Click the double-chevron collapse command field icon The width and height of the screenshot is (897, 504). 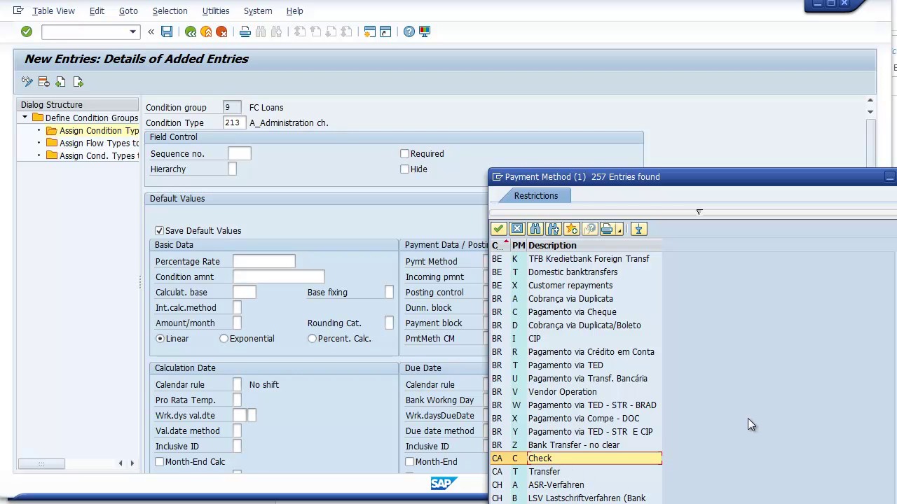pyautogui.click(x=151, y=31)
